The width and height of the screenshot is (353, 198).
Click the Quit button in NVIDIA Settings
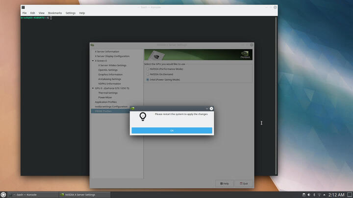pos(244,183)
